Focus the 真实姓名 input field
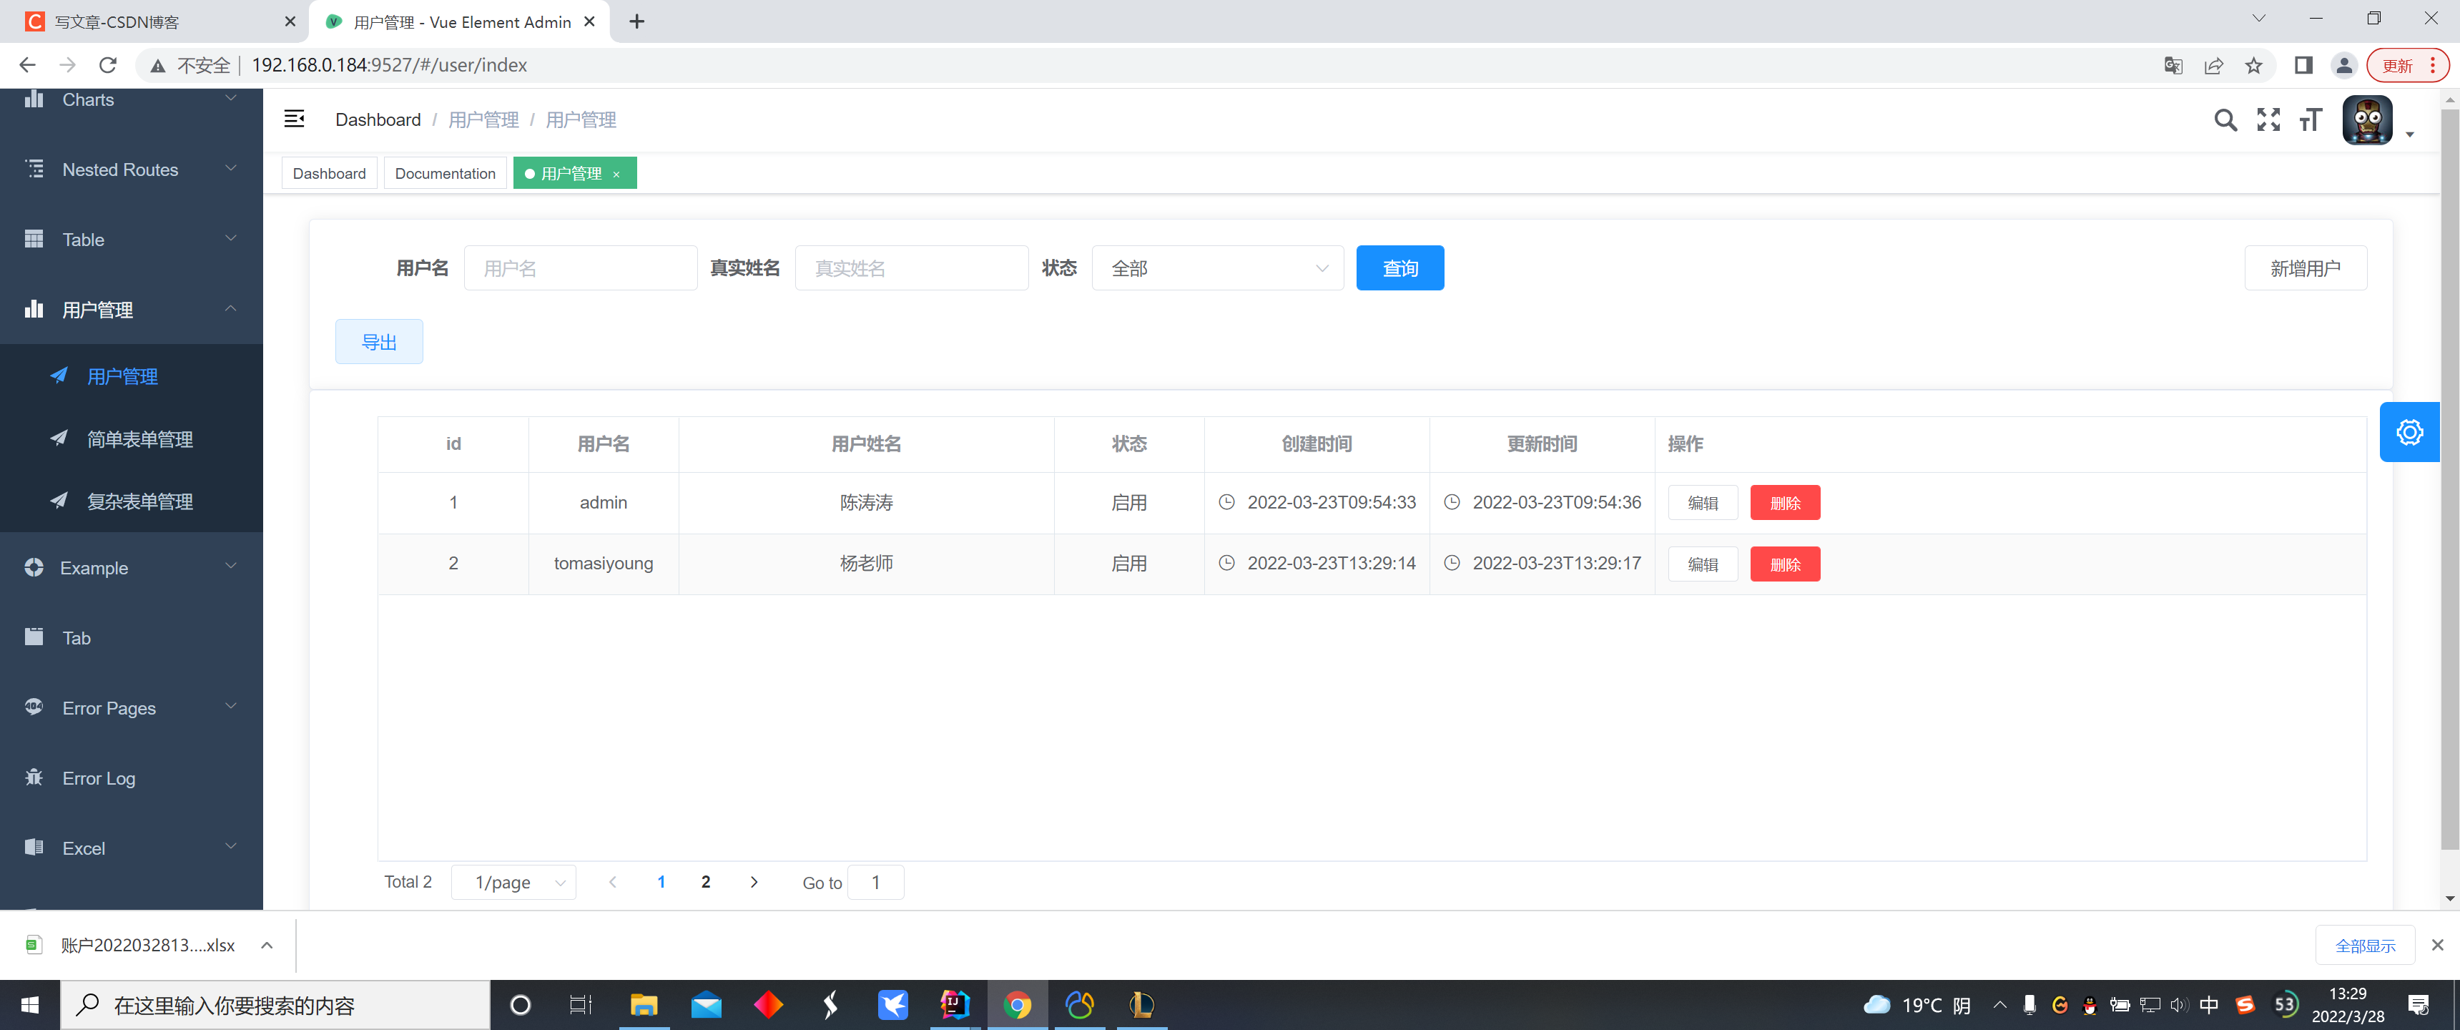This screenshot has width=2460, height=1030. pyautogui.click(x=911, y=268)
